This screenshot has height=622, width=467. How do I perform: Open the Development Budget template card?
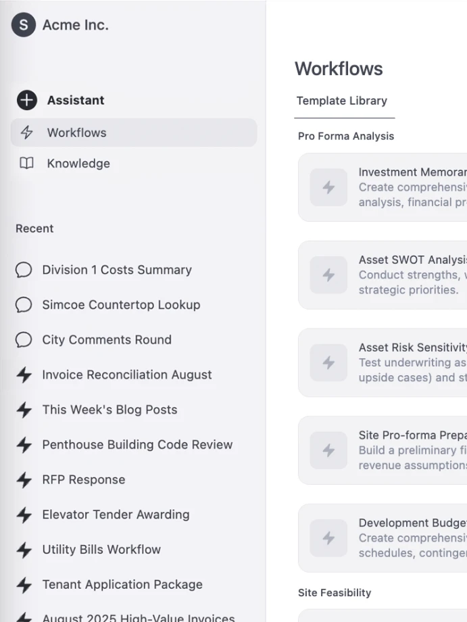click(383, 538)
